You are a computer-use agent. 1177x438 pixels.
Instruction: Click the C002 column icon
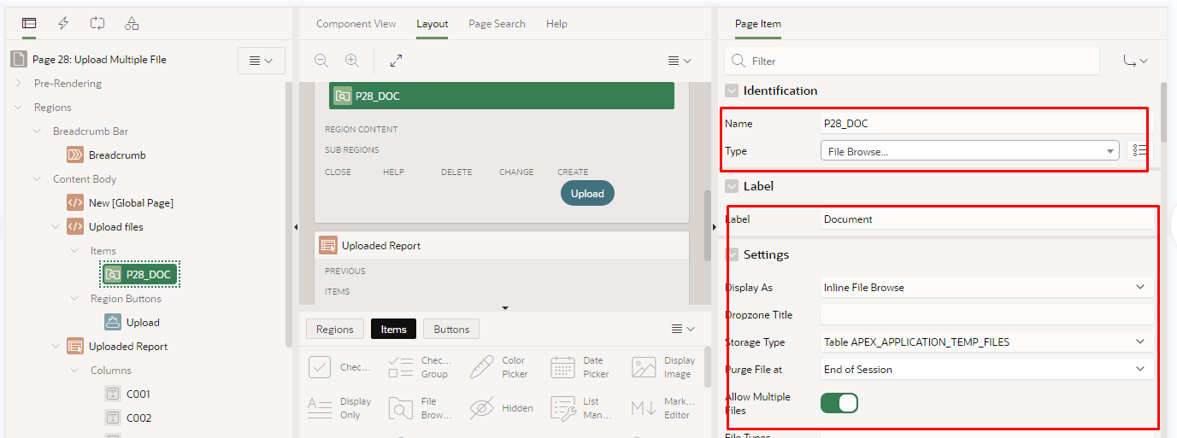coord(113,418)
